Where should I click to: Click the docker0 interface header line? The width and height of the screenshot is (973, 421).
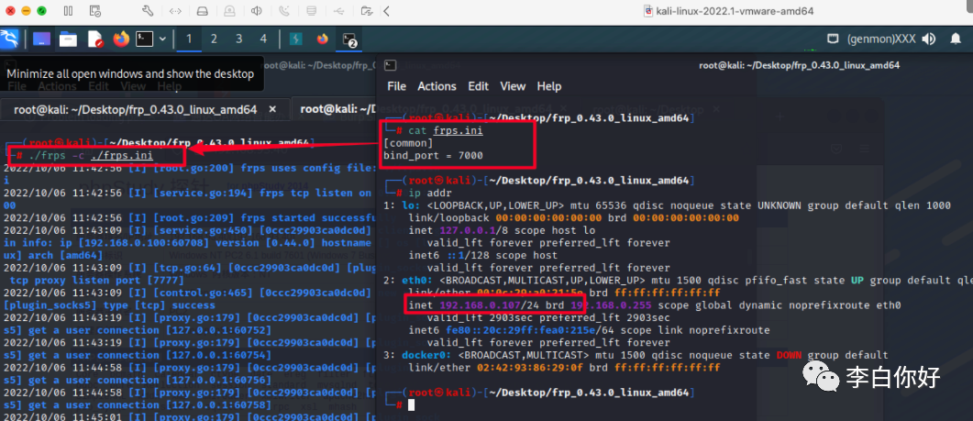pyautogui.click(x=636, y=355)
